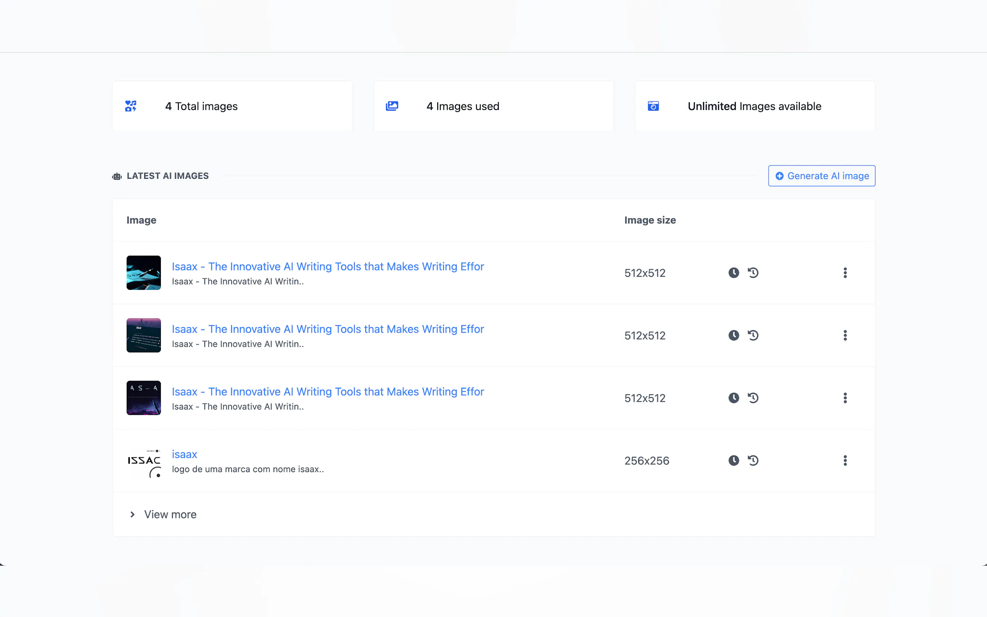
Task: Click history icon in first image row
Action: point(753,273)
